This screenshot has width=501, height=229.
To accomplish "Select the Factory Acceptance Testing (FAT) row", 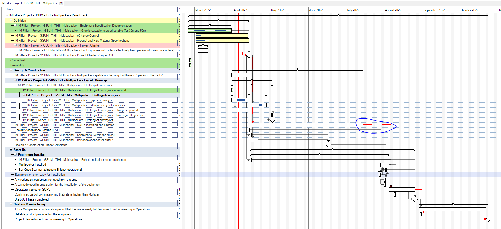I will pos(90,130).
